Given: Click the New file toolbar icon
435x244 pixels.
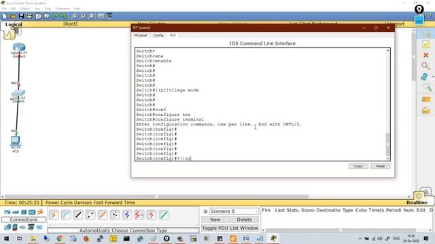Looking at the screenshot, I should tap(5, 16).
